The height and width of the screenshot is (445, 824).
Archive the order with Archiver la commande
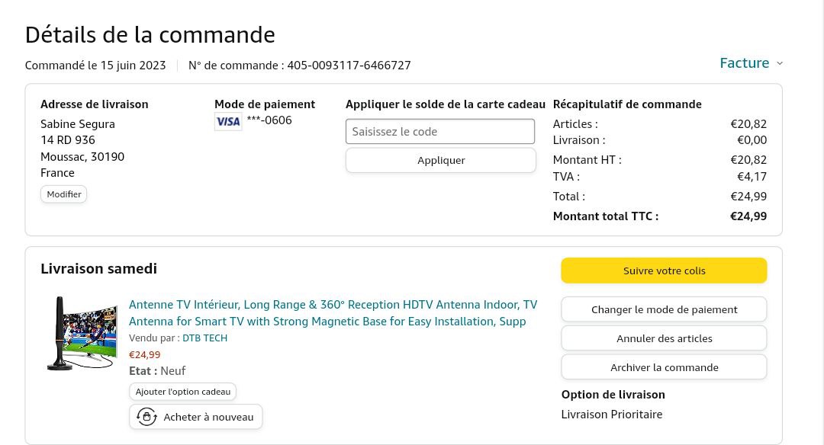664,367
